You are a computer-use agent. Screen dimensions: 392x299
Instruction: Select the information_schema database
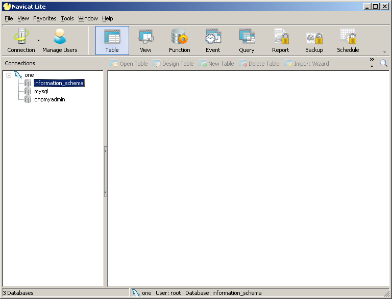(x=59, y=83)
